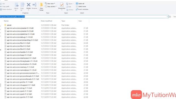Select api-ms-win-core-console-l1-1-0.dll
The width and height of the screenshot is (176, 99).
(x=20, y=28)
